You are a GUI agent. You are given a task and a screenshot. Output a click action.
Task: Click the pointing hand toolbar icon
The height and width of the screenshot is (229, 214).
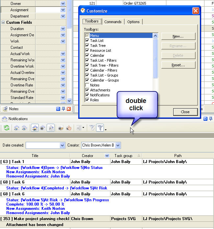(69, 128)
